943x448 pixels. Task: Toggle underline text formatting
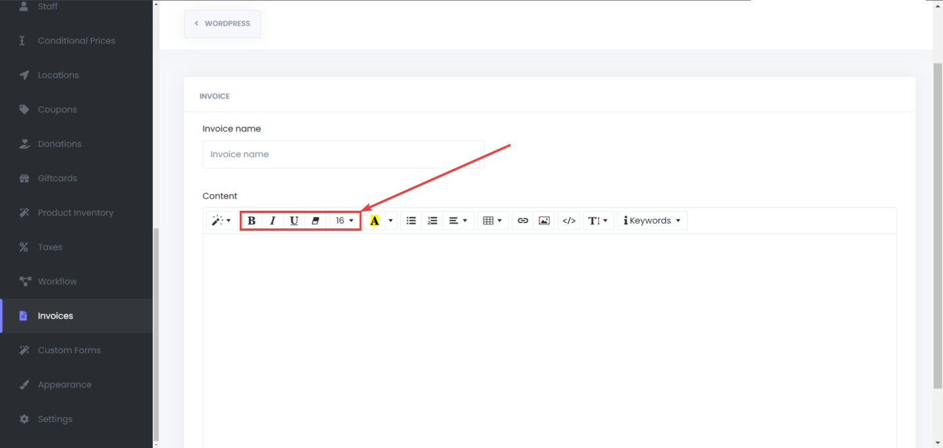pyautogui.click(x=294, y=221)
